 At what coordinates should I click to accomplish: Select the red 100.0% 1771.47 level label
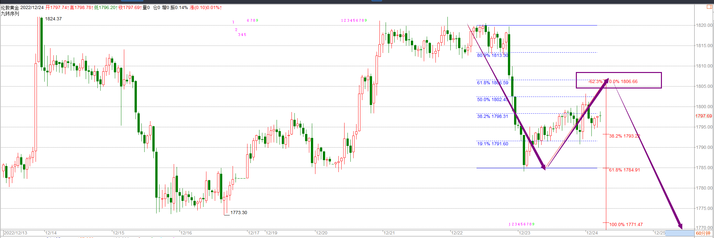click(626, 224)
